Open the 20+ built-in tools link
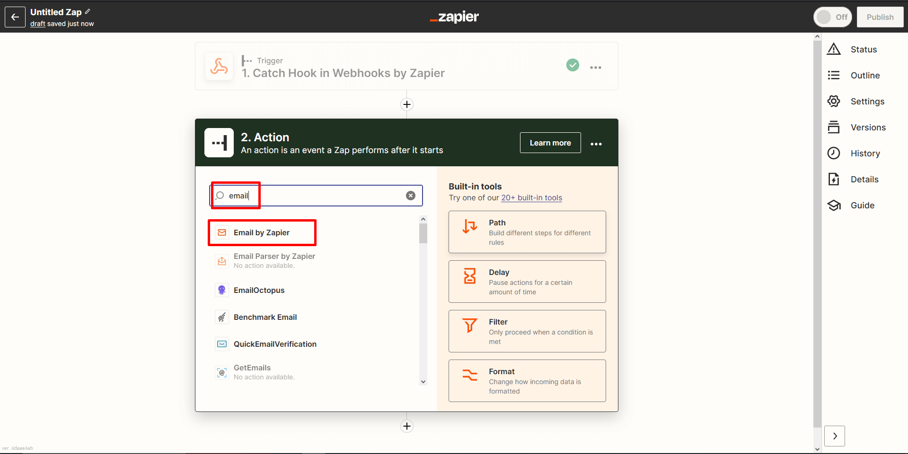The image size is (908, 454). pos(531,198)
